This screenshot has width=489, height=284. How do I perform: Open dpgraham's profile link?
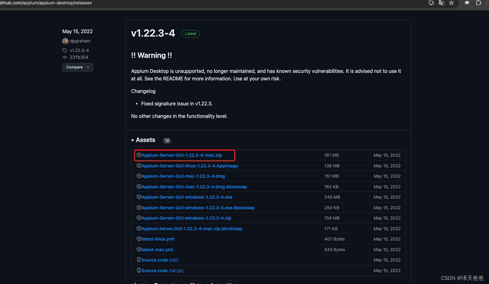coord(80,41)
